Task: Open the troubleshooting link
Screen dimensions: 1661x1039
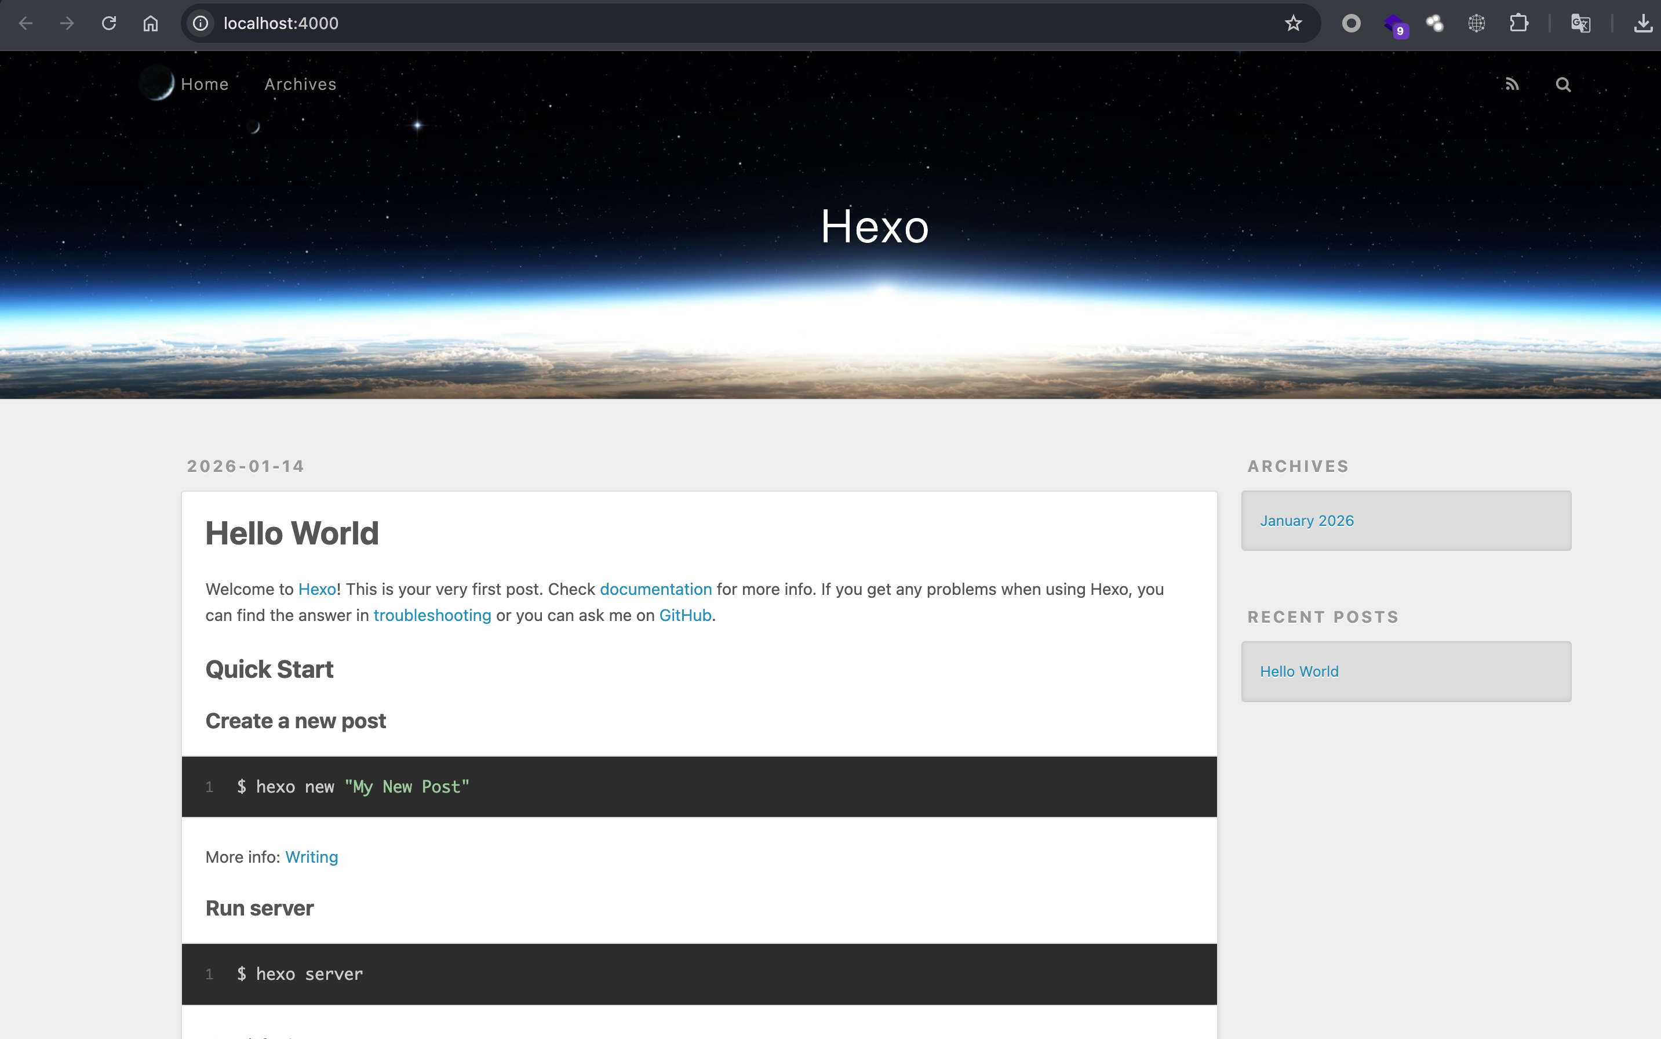Action: click(432, 616)
